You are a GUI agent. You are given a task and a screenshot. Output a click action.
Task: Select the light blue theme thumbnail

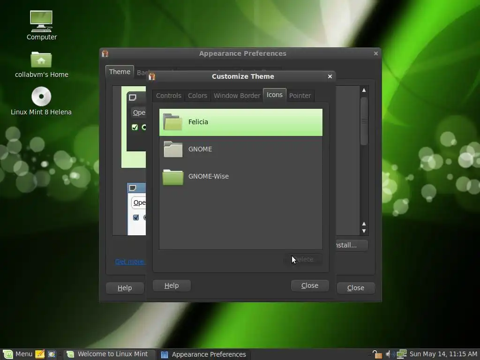[x=136, y=209]
